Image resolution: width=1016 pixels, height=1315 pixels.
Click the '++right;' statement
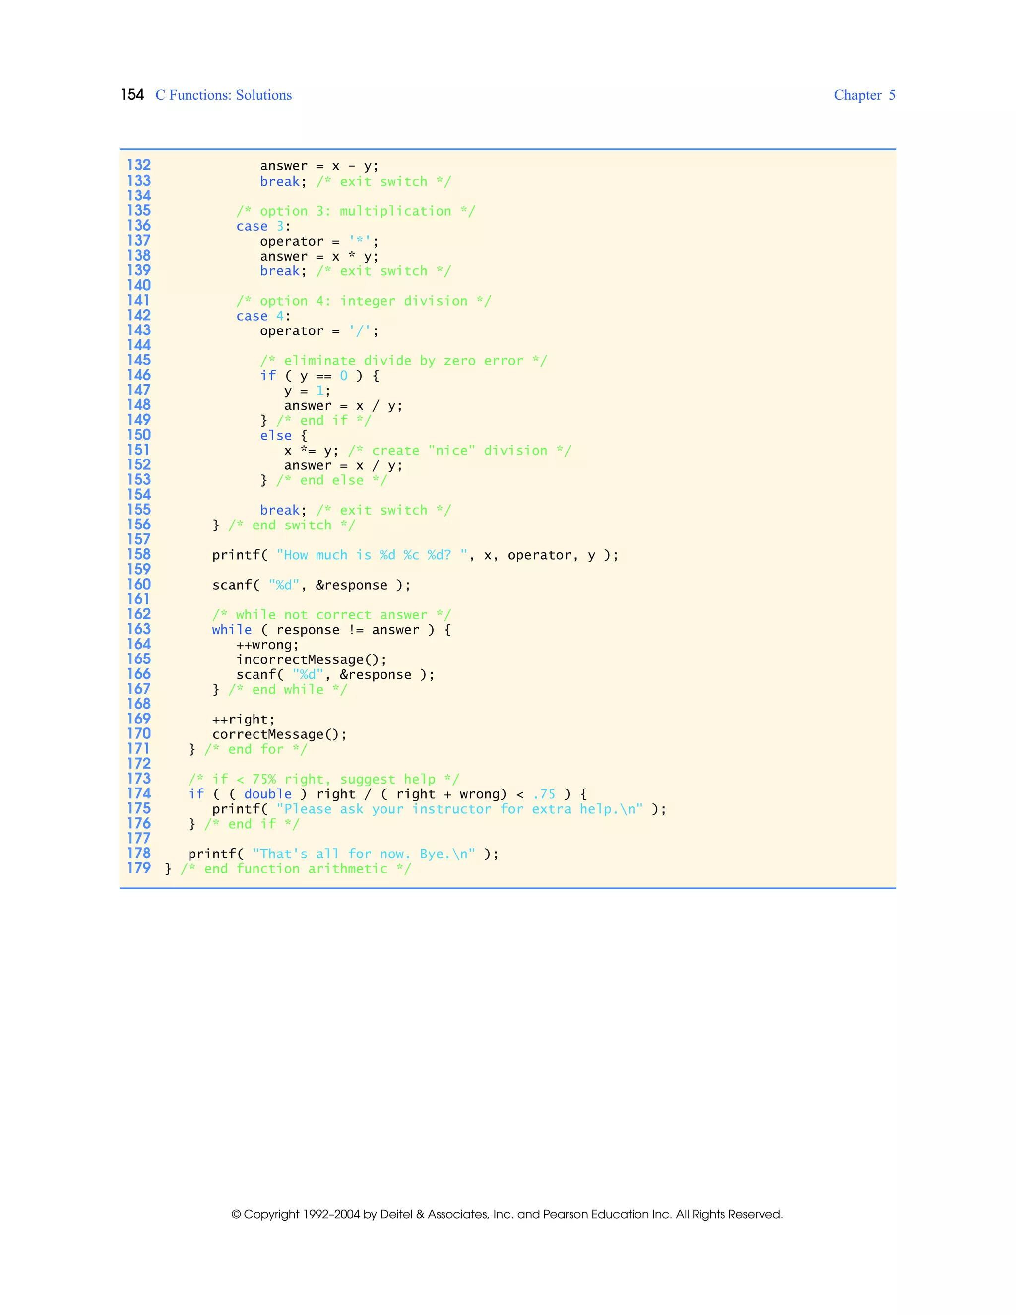coord(243,720)
